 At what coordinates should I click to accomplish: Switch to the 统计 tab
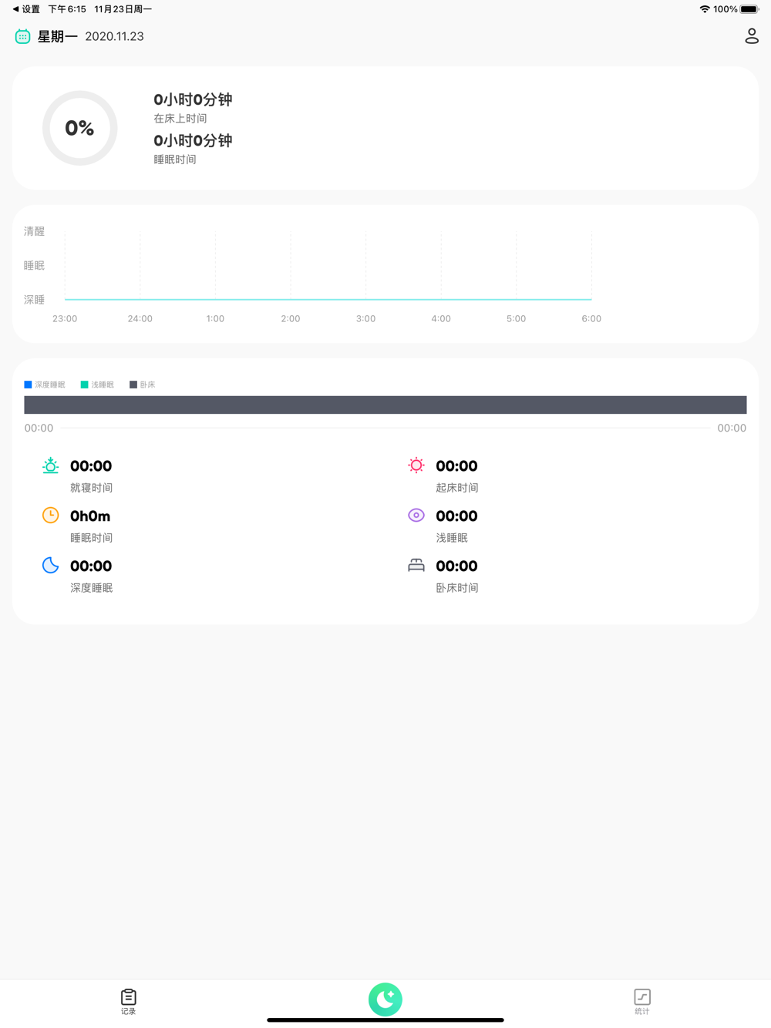pyautogui.click(x=642, y=1001)
